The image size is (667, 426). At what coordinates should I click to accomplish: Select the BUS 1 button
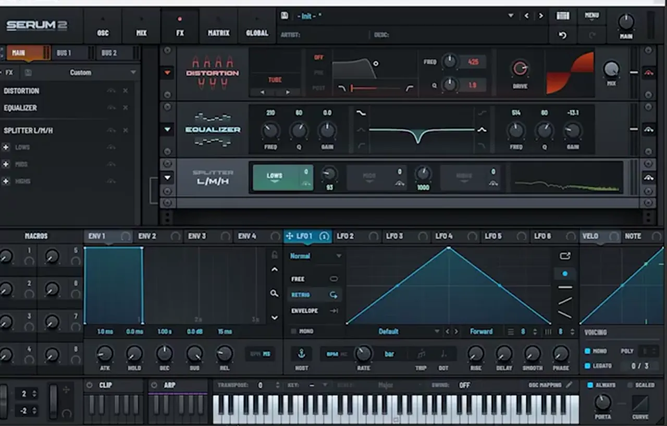64,53
